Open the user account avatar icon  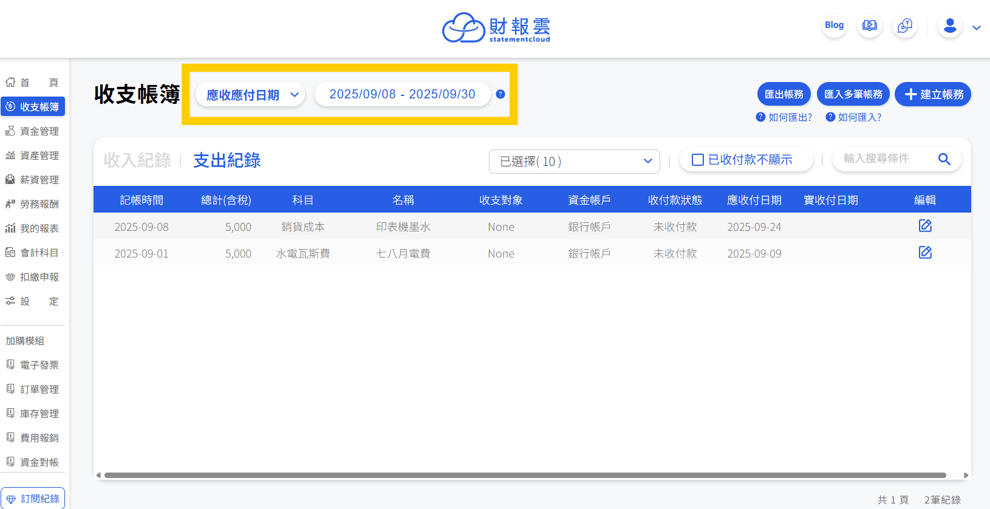[950, 26]
